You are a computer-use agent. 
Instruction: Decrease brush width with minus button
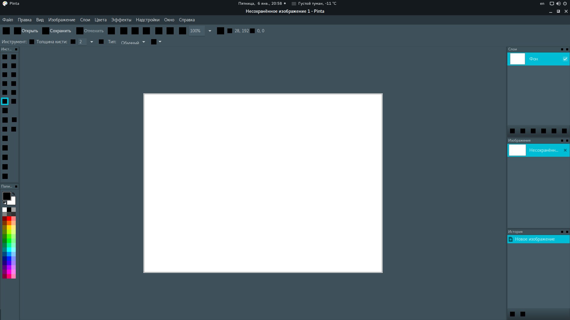point(73,42)
